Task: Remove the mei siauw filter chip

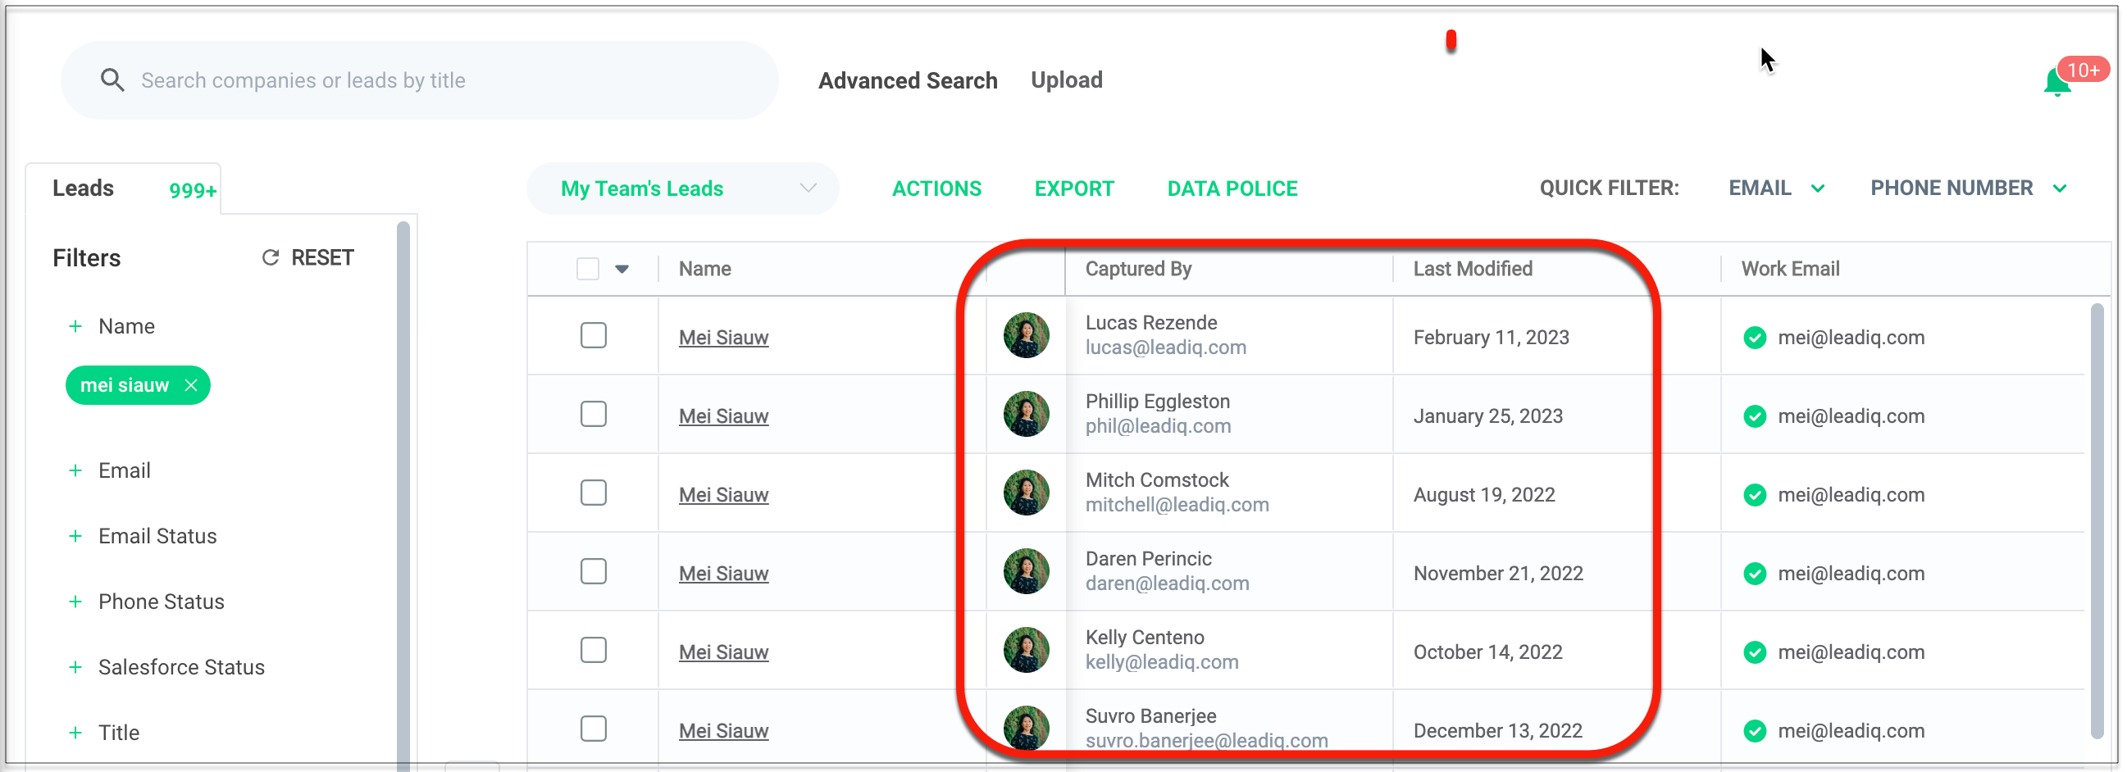Action: [x=191, y=385]
